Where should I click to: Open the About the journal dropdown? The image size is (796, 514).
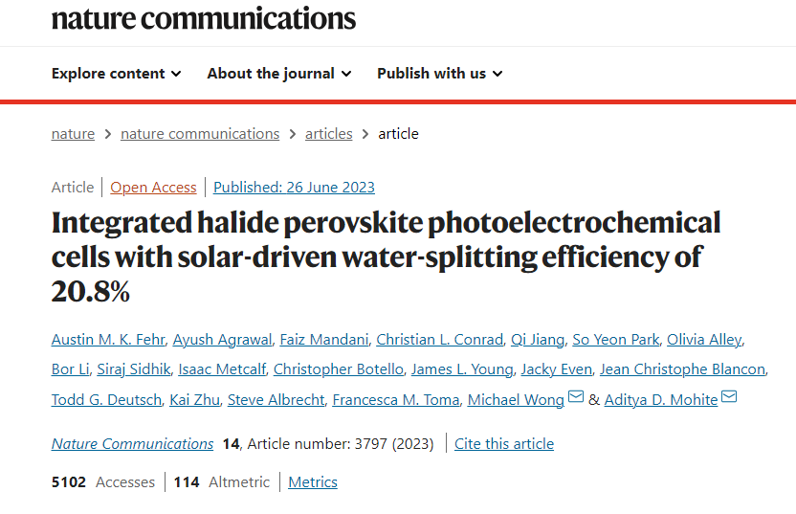pyautogui.click(x=278, y=74)
